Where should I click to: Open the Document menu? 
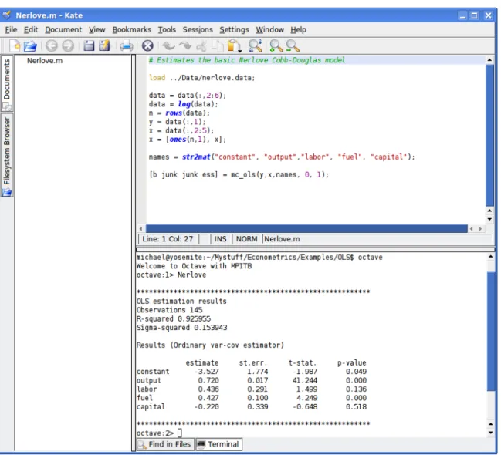pyautogui.click(x=63, y=30)
